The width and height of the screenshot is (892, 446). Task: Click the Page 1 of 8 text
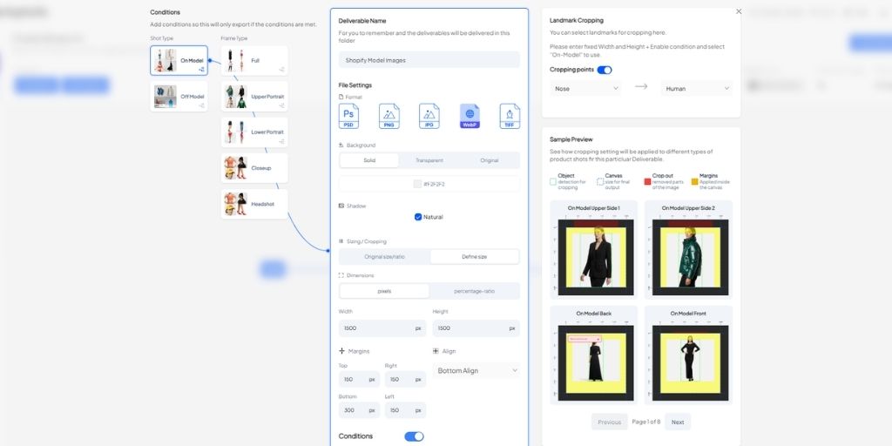(x=645, y=422)
